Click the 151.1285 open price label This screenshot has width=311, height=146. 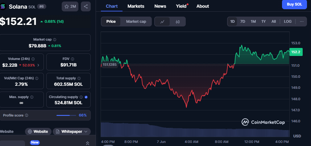coord(110,65)
